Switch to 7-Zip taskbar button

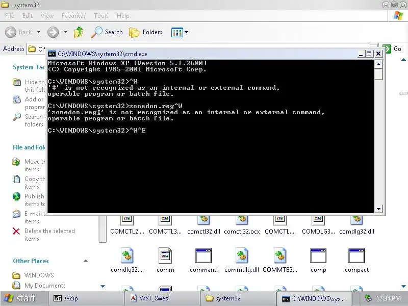[86, 298]
